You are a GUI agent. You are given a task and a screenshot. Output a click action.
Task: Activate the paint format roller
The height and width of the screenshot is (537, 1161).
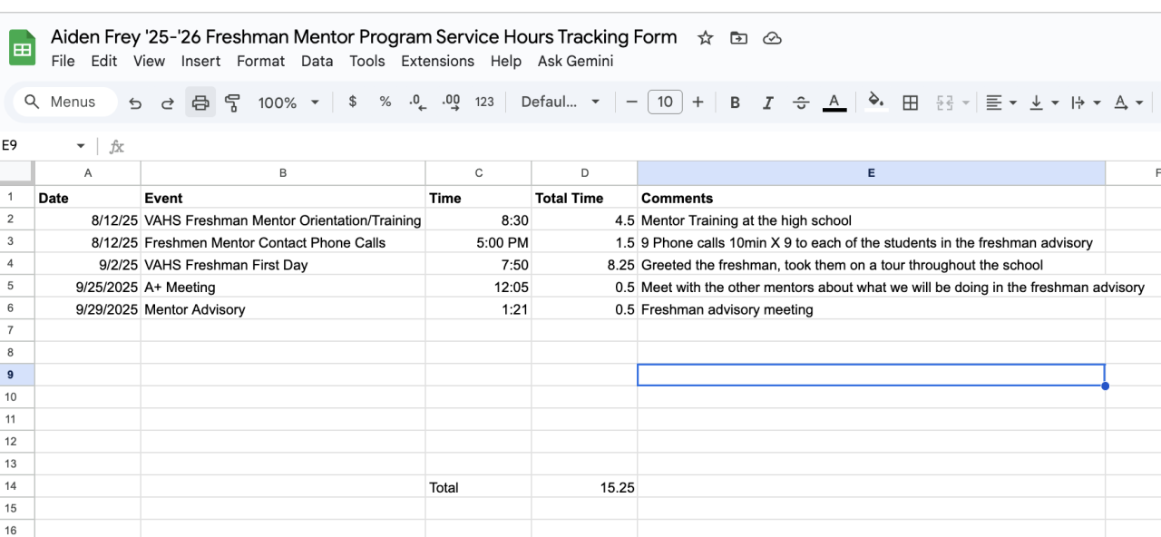(233, 103)
